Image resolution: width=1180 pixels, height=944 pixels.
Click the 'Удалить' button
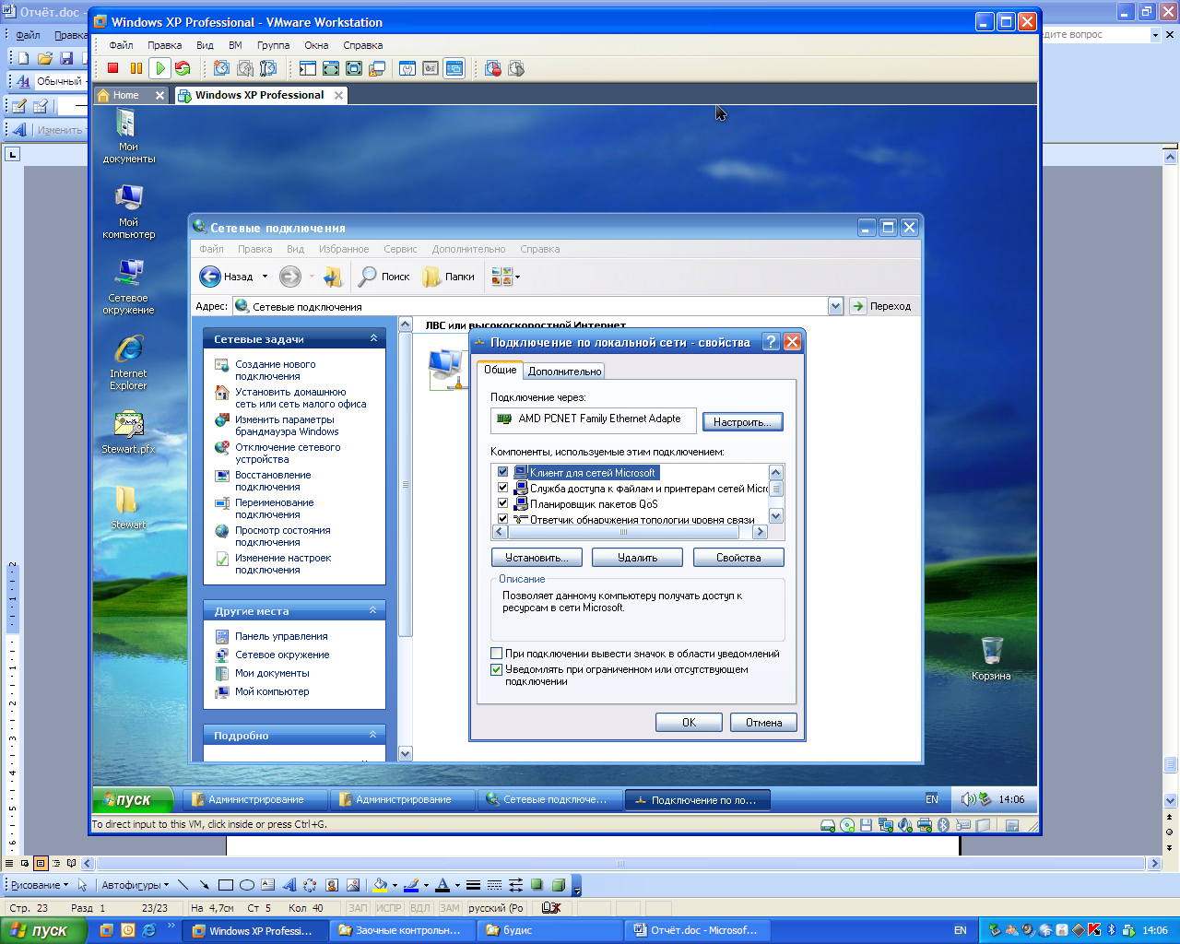tap(637, 558)
